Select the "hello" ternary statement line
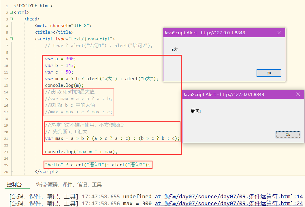Screen dimensions: 305x207 tap(97, 164)
